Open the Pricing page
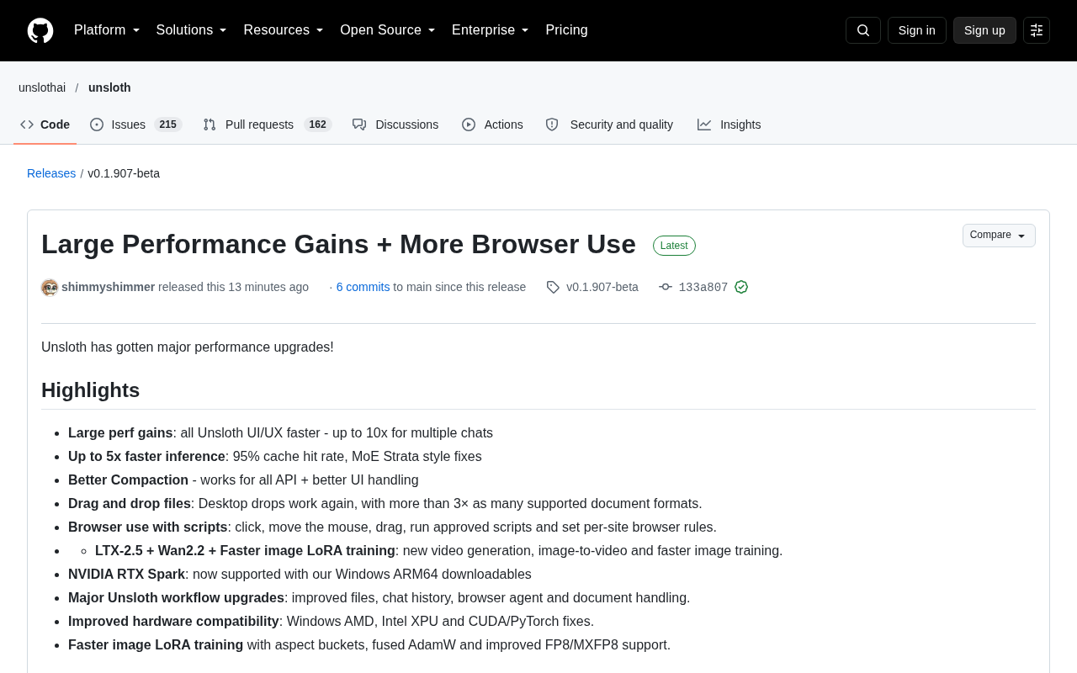This screenshot has width=1077, height=673. tap(566, 30)
